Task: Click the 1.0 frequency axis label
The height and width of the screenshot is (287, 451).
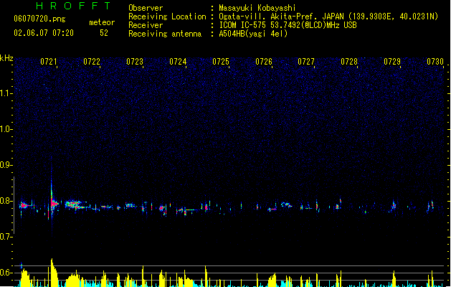Action: click(x=5, y=129)
